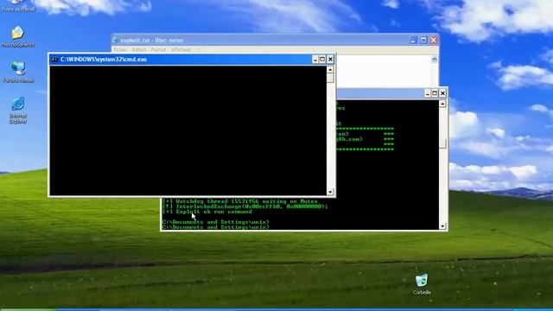Launch Internet Explorer from the desktop
This screenshot has height=311, width=553.
18,110
